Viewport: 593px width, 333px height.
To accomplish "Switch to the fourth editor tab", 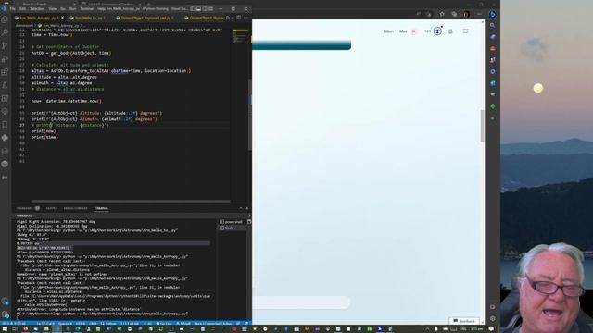I will pyautogui.click(x=204, y=18).
